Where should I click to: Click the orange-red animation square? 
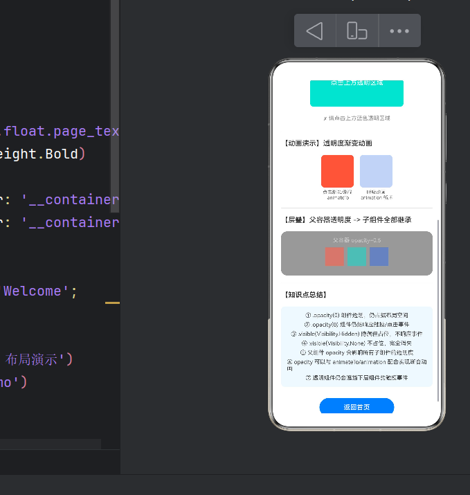click(x=337, y=171)
